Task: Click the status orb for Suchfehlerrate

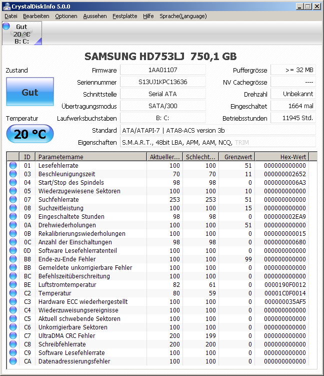Action: pos(13,199)
